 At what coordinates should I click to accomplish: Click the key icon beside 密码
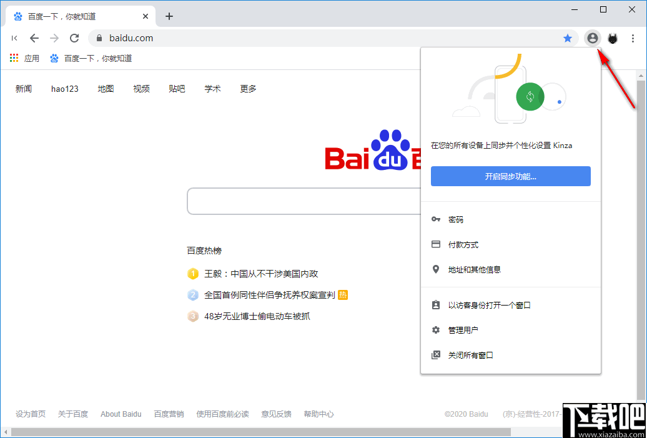[436, 219]
